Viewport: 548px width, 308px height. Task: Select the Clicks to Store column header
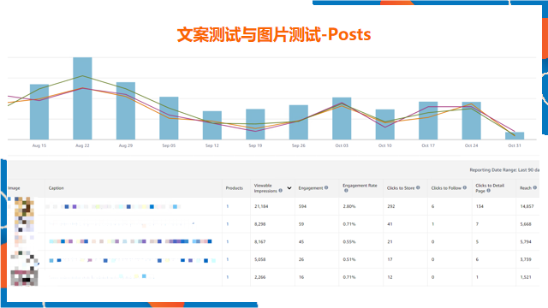click(x=401, y=188)
